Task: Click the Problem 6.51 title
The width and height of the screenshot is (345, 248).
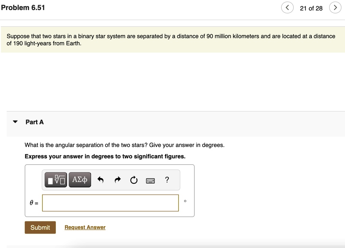Action: pos(23,7)
